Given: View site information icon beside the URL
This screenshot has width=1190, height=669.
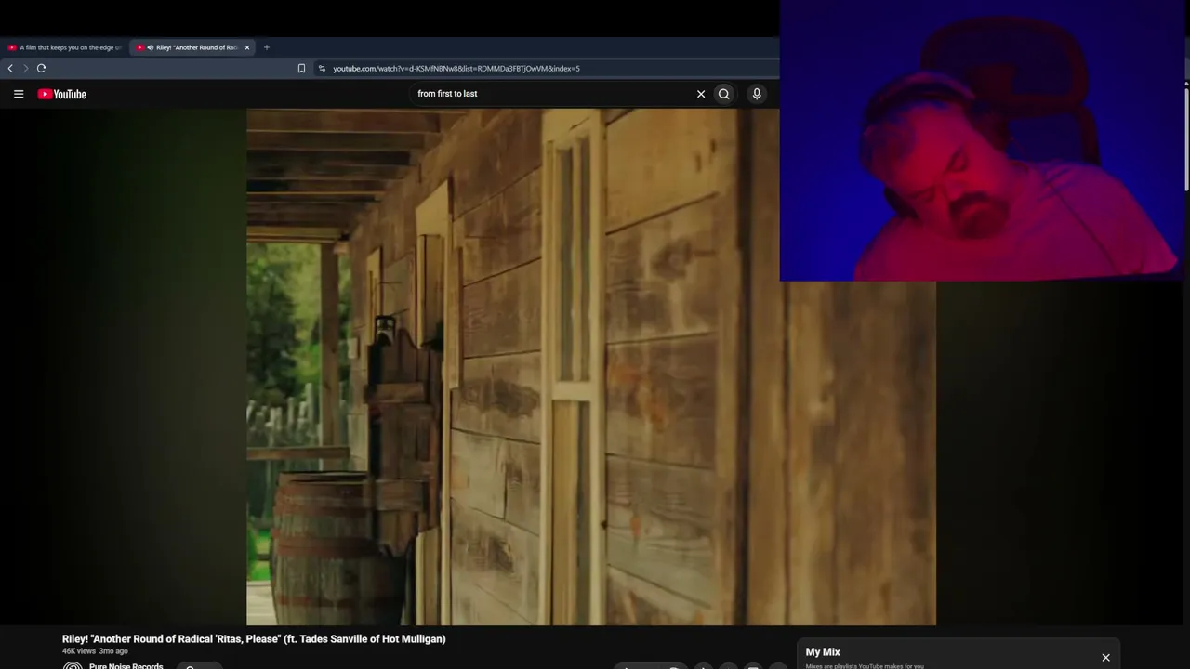Looking at the screenshot, I should pos(322,68).
